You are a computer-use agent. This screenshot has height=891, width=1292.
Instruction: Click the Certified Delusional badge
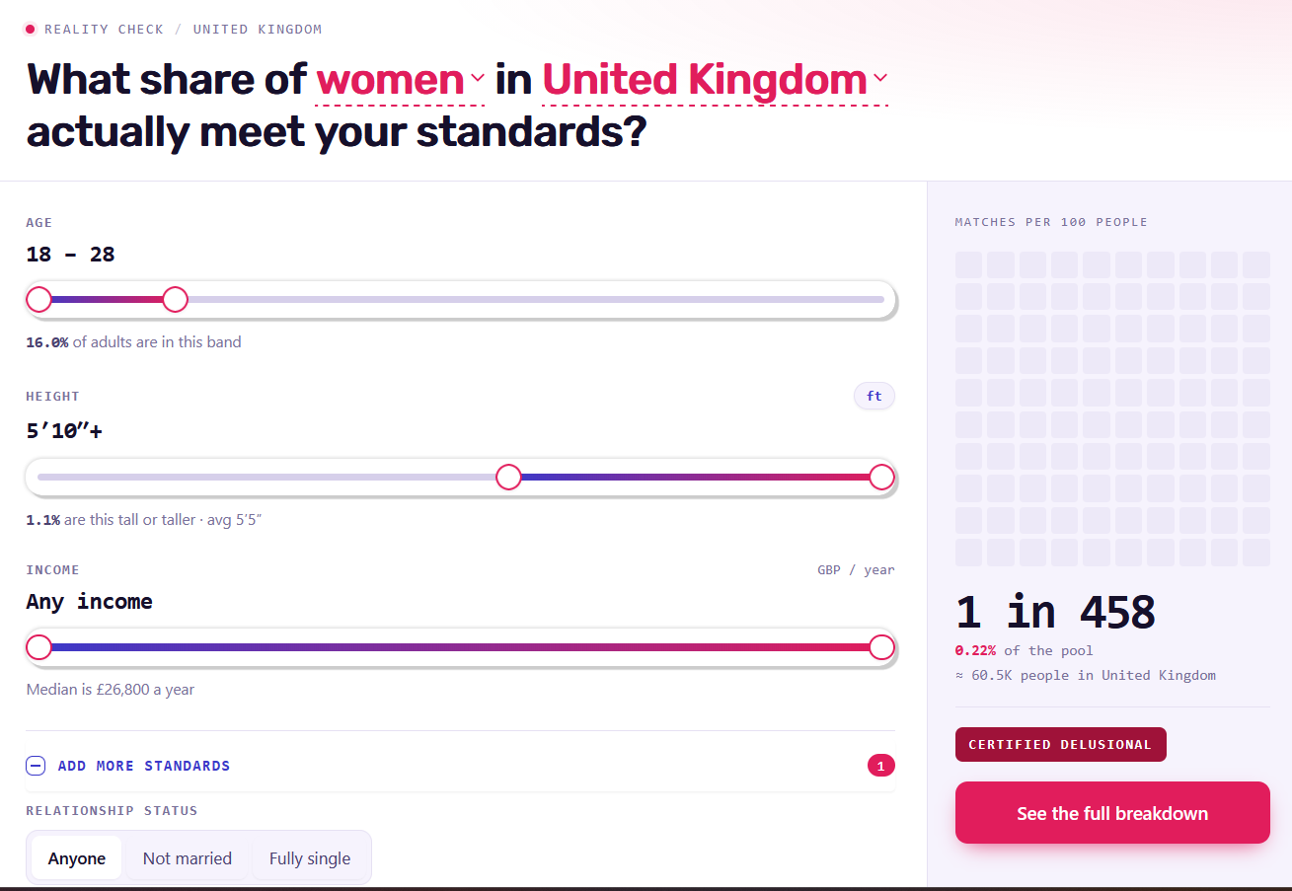coord(1060,745)
